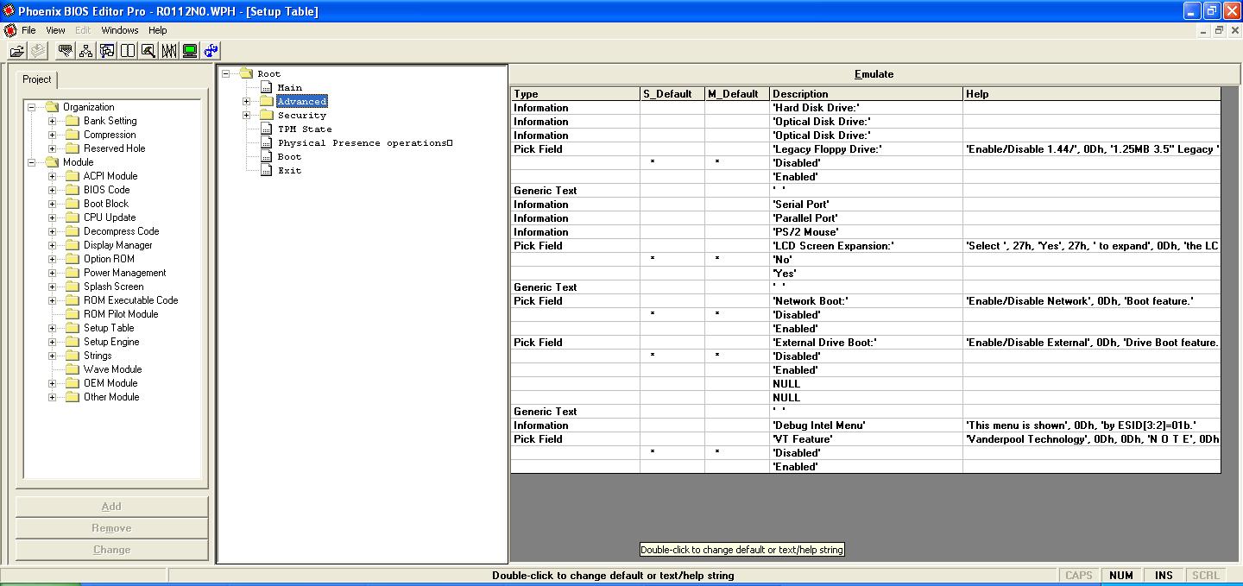Select Power Management in Project tree
The height and width of the screenshot is (586, 1243).
(x=124, y=273)
